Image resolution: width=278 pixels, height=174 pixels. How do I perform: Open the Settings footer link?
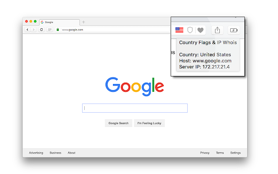pyautogui.click(x=235, y=153)
